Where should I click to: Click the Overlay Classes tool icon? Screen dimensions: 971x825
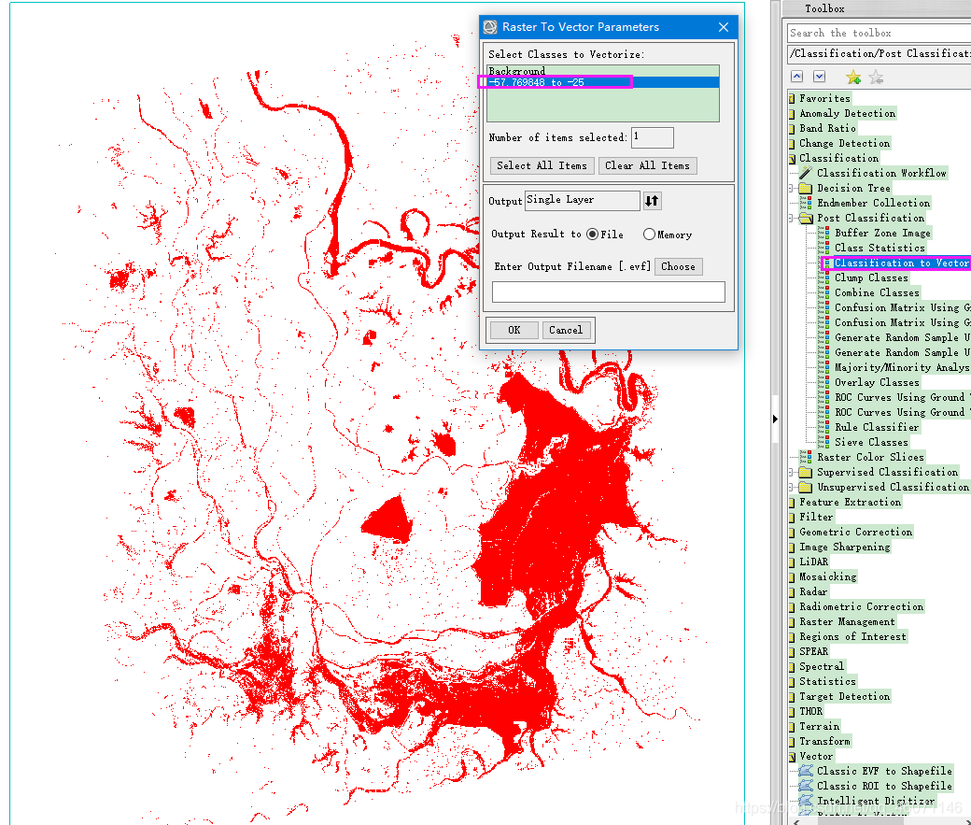(x=823, y=382)
